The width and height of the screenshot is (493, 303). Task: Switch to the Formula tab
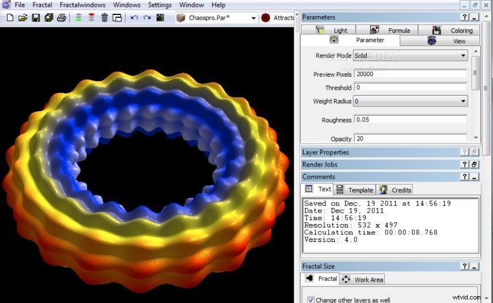387,30
